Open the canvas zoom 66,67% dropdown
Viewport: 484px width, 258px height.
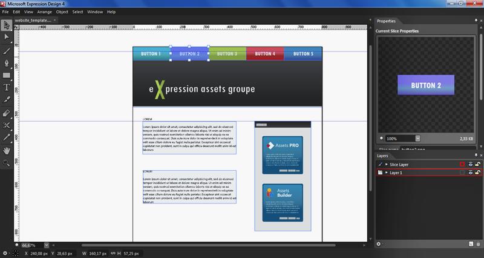tap(47, 245)
